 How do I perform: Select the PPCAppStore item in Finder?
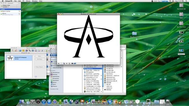coord(89,72)
